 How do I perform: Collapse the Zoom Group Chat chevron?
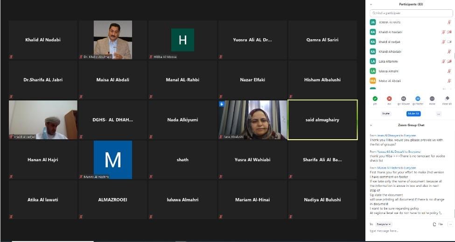point(371,125)
